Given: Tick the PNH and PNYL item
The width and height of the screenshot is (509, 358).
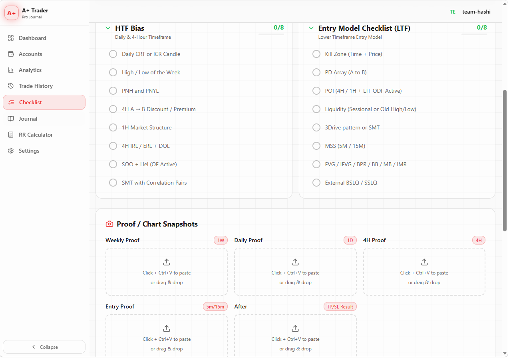Looking at the screenshot, I should click(113, 91).
